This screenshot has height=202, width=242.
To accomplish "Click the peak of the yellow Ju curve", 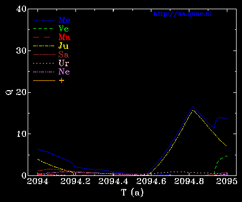I will coord(193,110).
